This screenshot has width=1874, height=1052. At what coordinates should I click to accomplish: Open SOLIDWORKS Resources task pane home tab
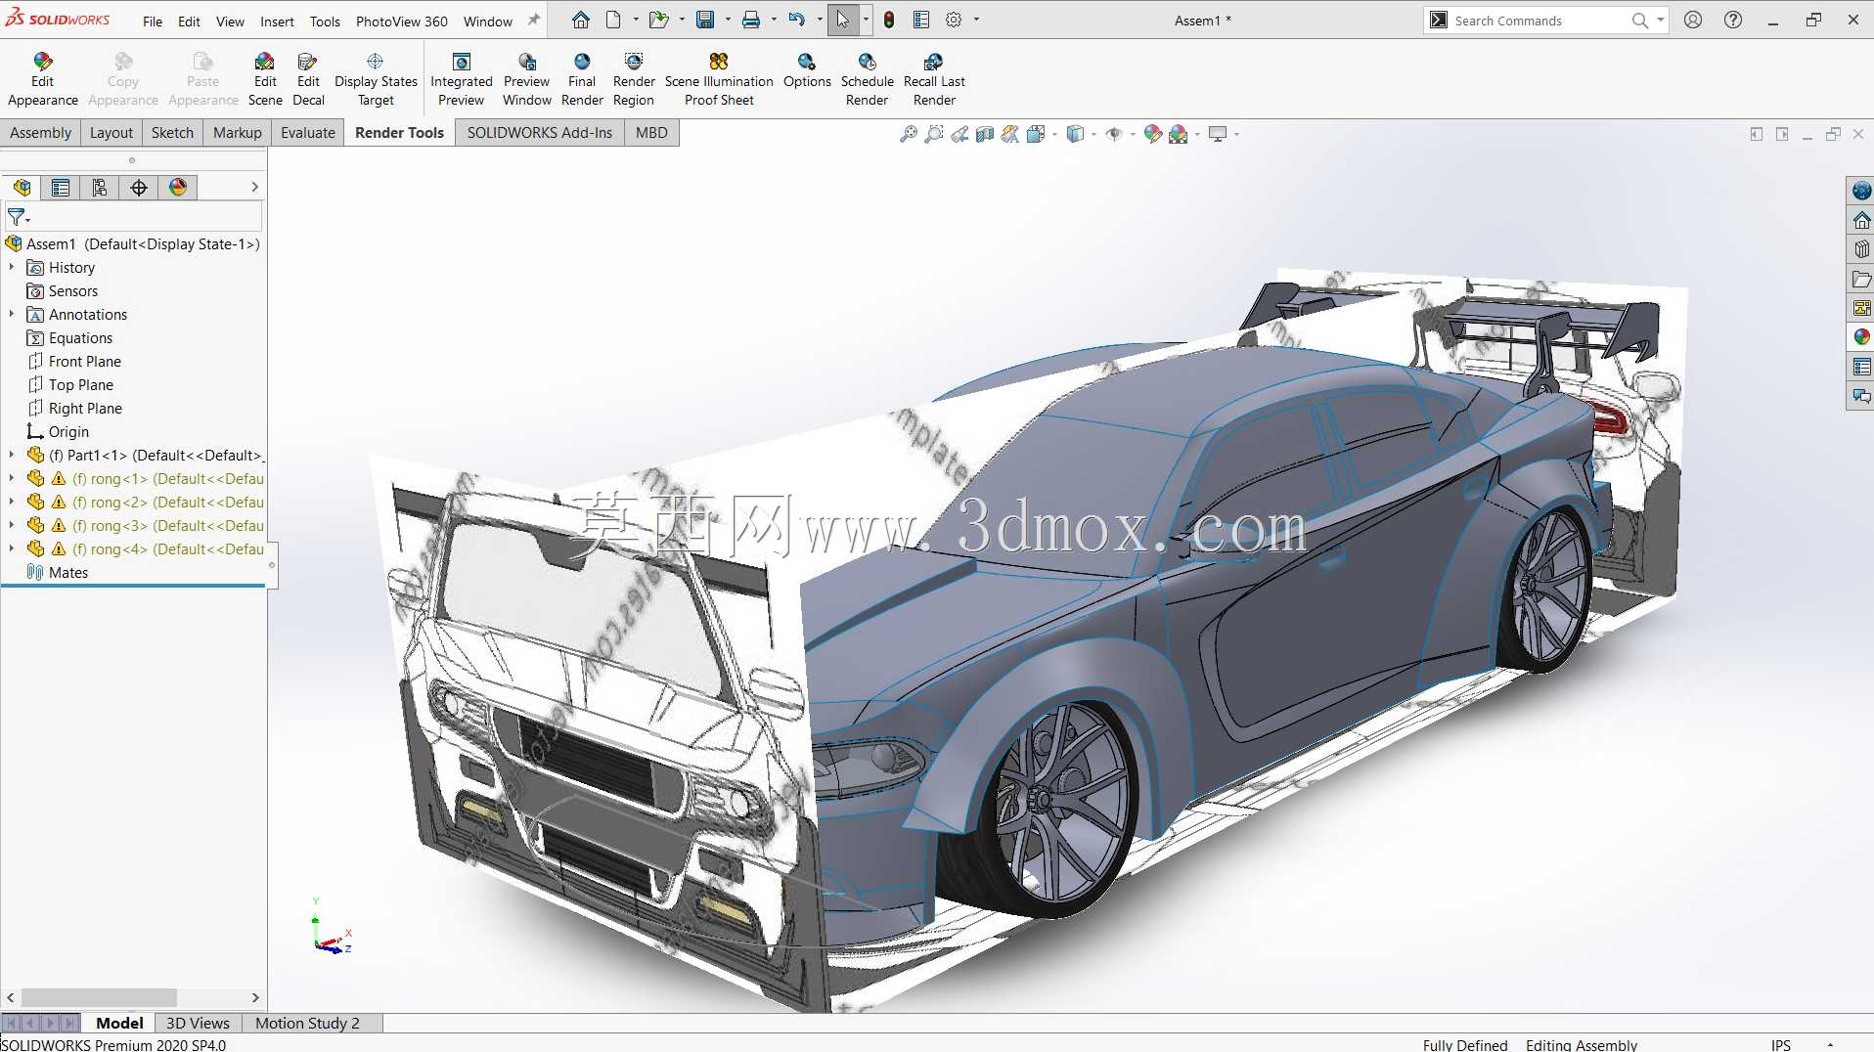pyautogui.click(x=1861, y=220)
